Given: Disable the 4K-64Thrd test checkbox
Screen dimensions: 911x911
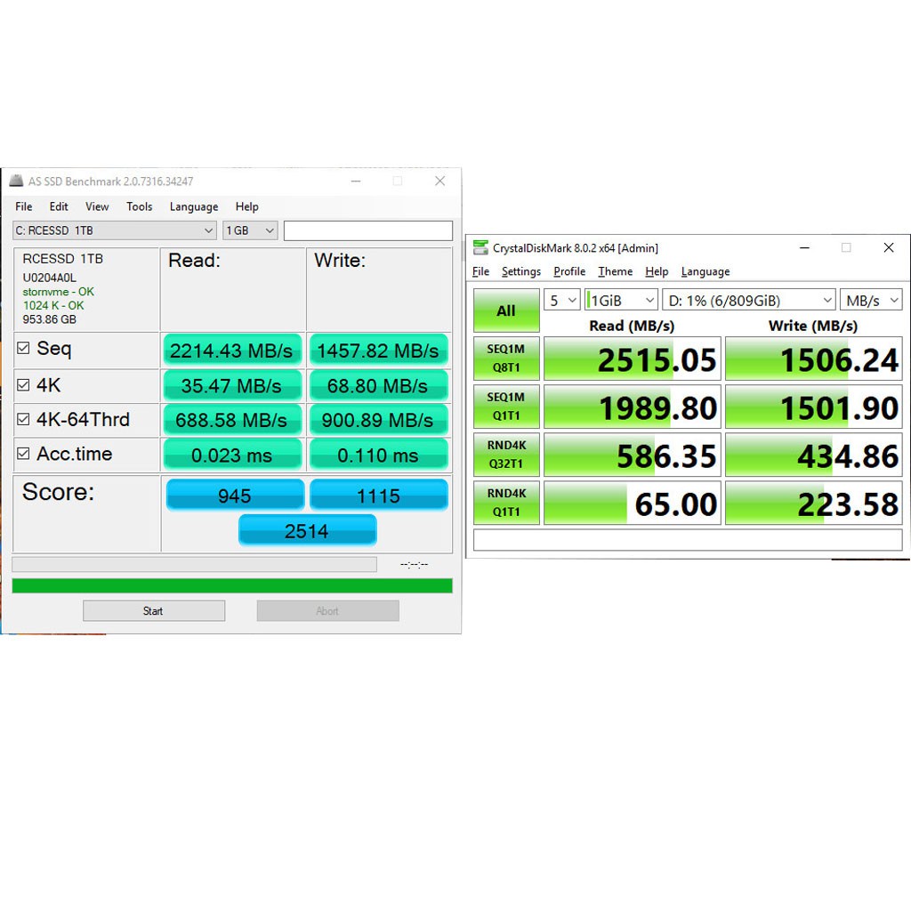Looking at the screenshot, I should tap(23, 419).
